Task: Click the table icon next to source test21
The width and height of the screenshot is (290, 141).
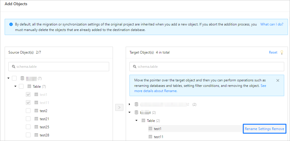Action: point(36,119)
